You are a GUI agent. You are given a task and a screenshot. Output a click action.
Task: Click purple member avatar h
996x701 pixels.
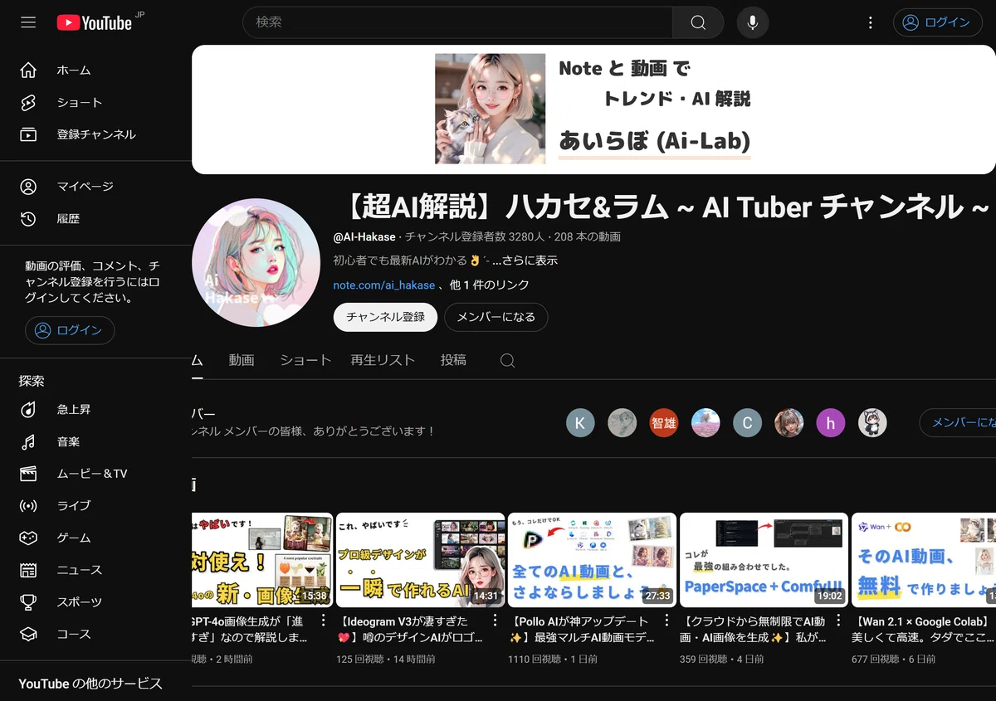[x=830, y=423]
